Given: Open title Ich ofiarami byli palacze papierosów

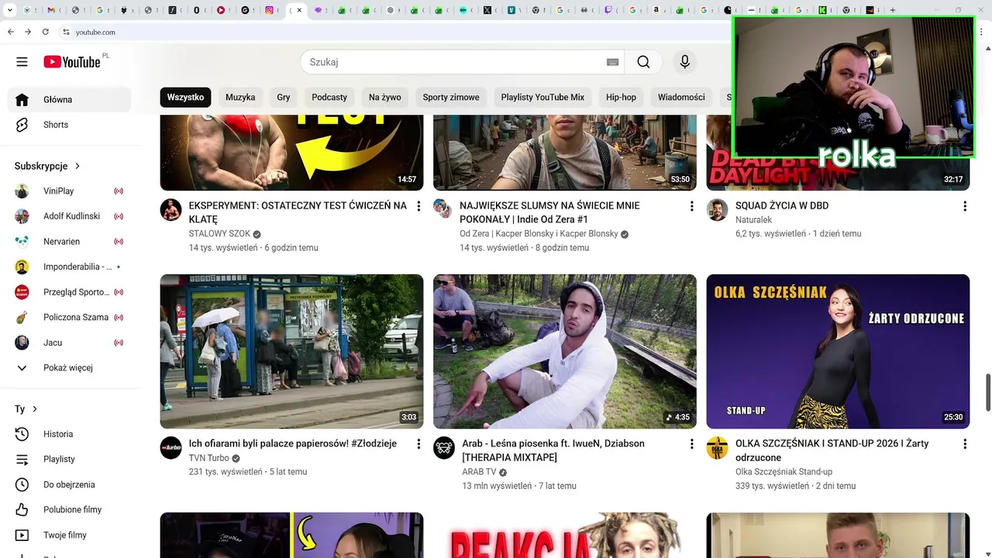Looking at the screenshot, I should click(x=293, y=443).
